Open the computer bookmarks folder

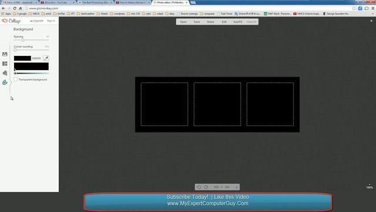tap(207, 14)
